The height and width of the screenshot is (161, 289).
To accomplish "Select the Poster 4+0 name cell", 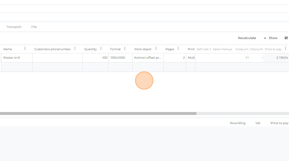I will tap(17, 58).
